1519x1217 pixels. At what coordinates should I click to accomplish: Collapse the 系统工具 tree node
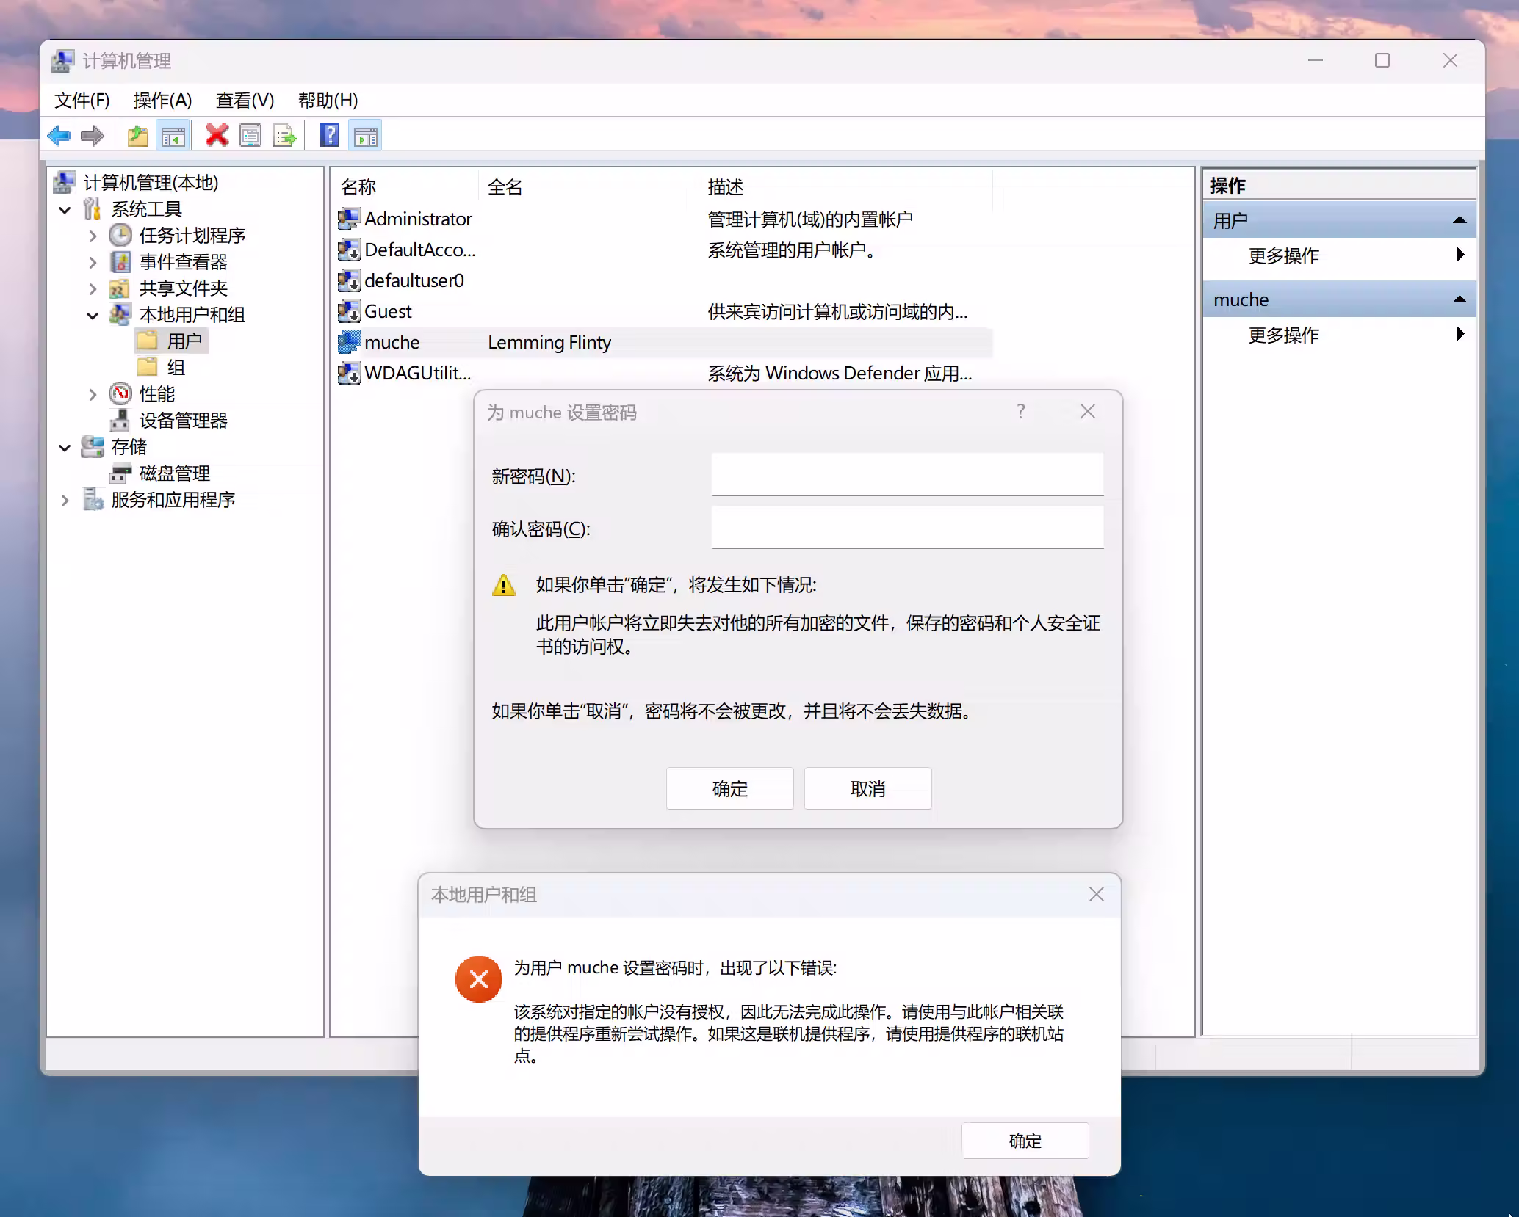tap(65, 210)
